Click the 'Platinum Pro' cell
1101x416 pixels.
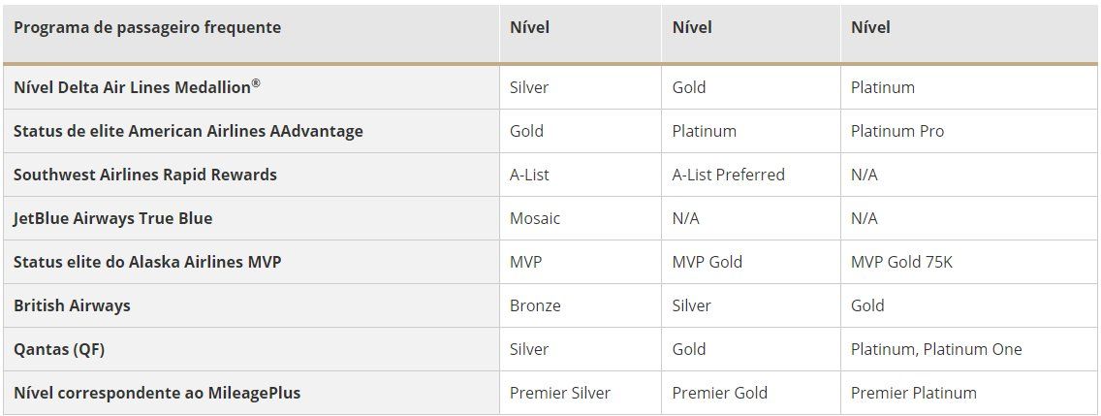point(897,132)
